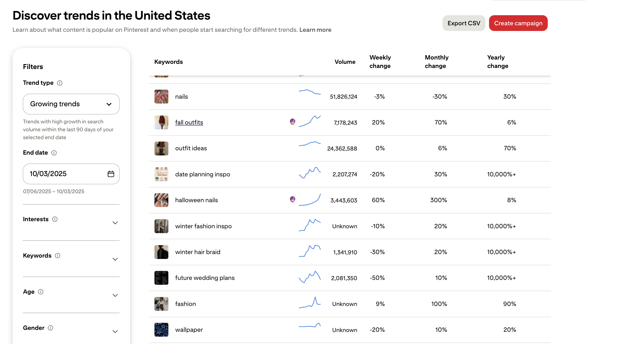This screenshot has height=344, width=625.
Task: Expand the Interests filter section
Action: click(115, 223)
